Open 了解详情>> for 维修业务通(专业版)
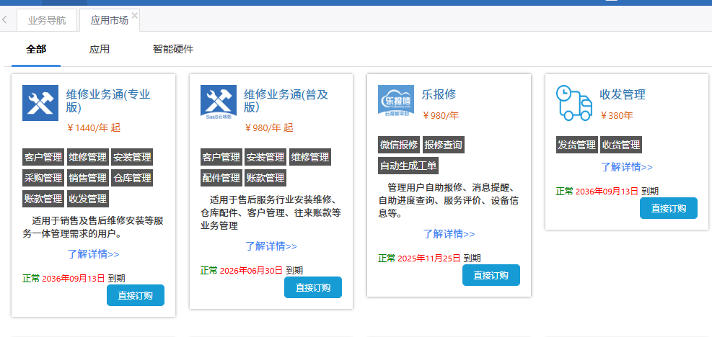This screenshot has width=712, height=337. coord(94,254)
